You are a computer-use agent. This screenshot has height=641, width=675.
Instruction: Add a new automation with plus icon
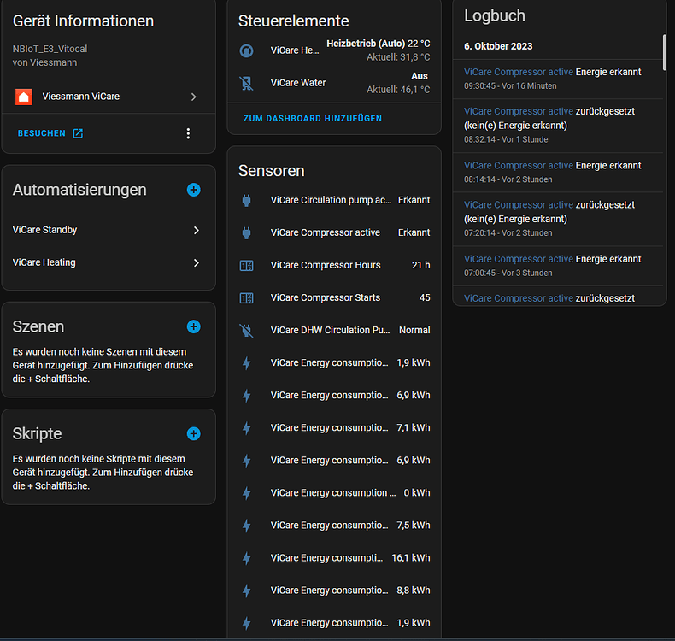pos(193,190)
